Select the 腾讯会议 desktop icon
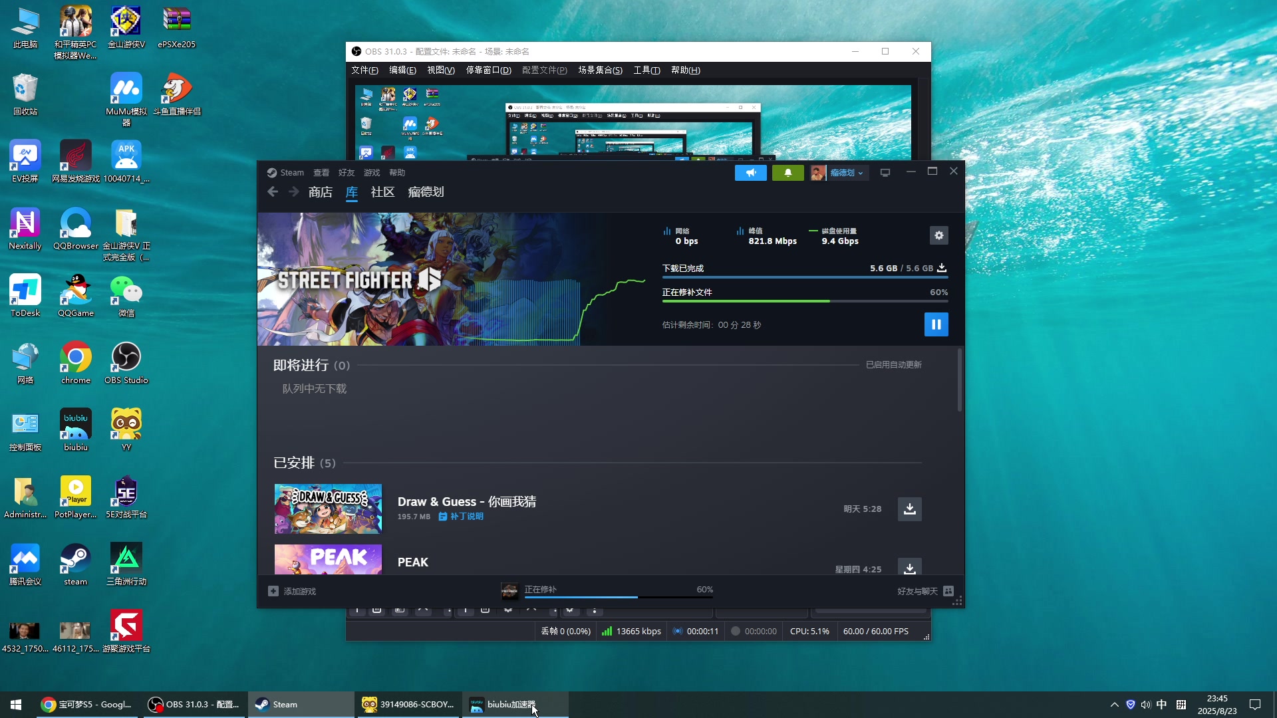Viewport: 1277px width, 718px height. point(25,564)
